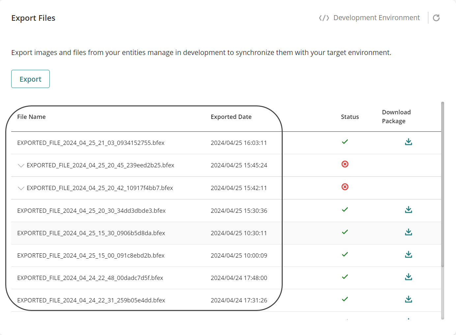The image size is (456, 335).
Task: Click the refresh icon at top right
Action: 436,18
